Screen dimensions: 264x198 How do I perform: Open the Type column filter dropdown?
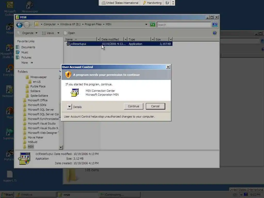(153, 39)
